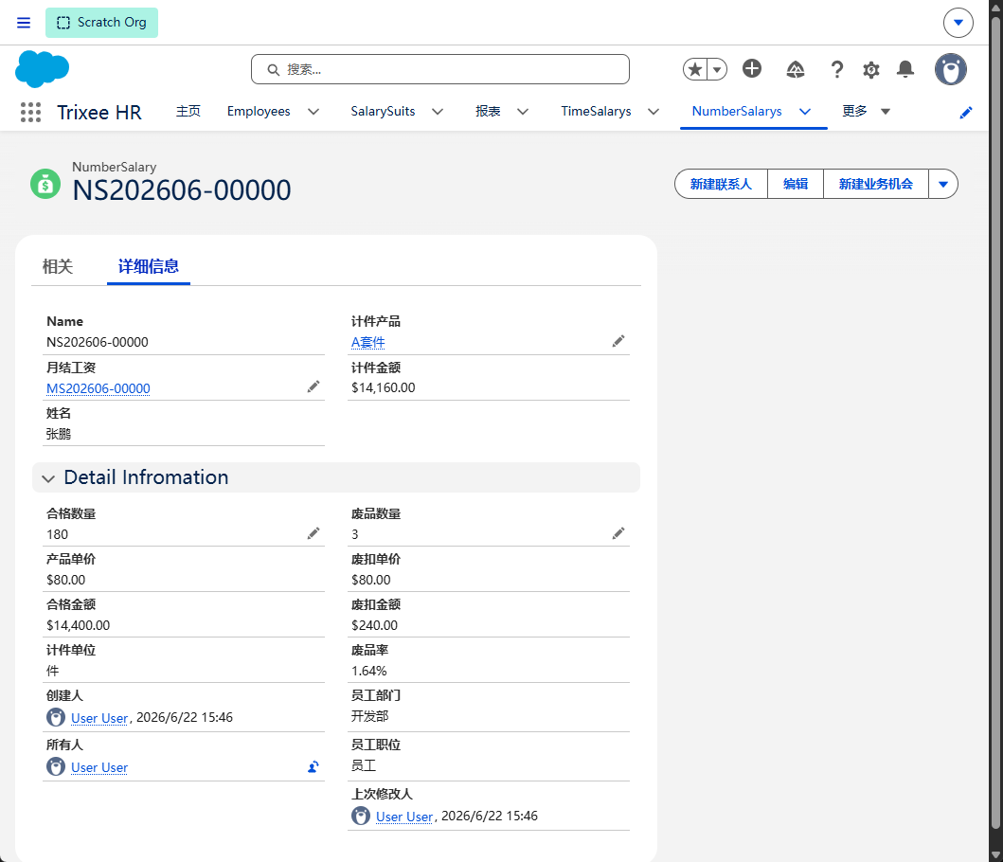Open User User link under 上次修改人
Image resolution: width=1003 pixels, height=862 pixels.
(x=404, y=817)
